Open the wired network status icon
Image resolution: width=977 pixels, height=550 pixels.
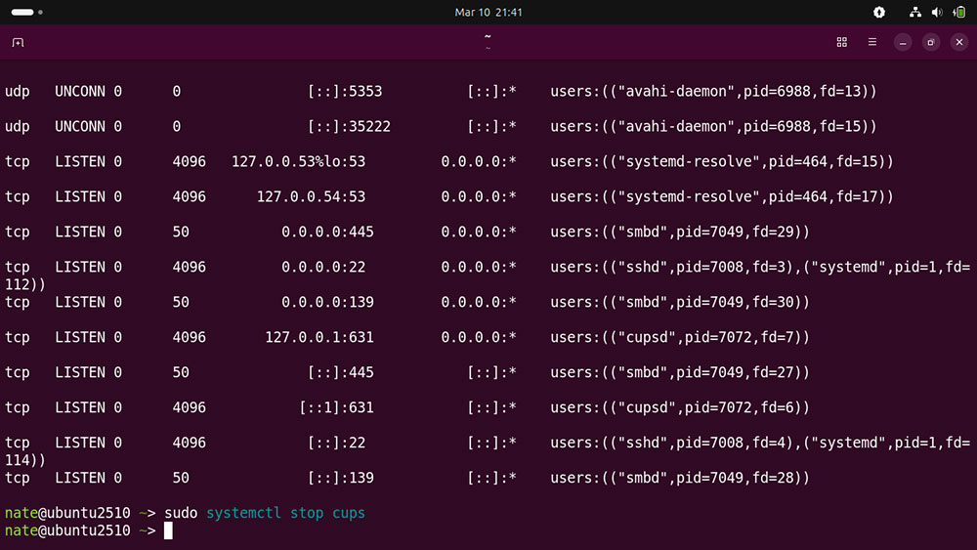pyautogui.click(x=915, y=12)
